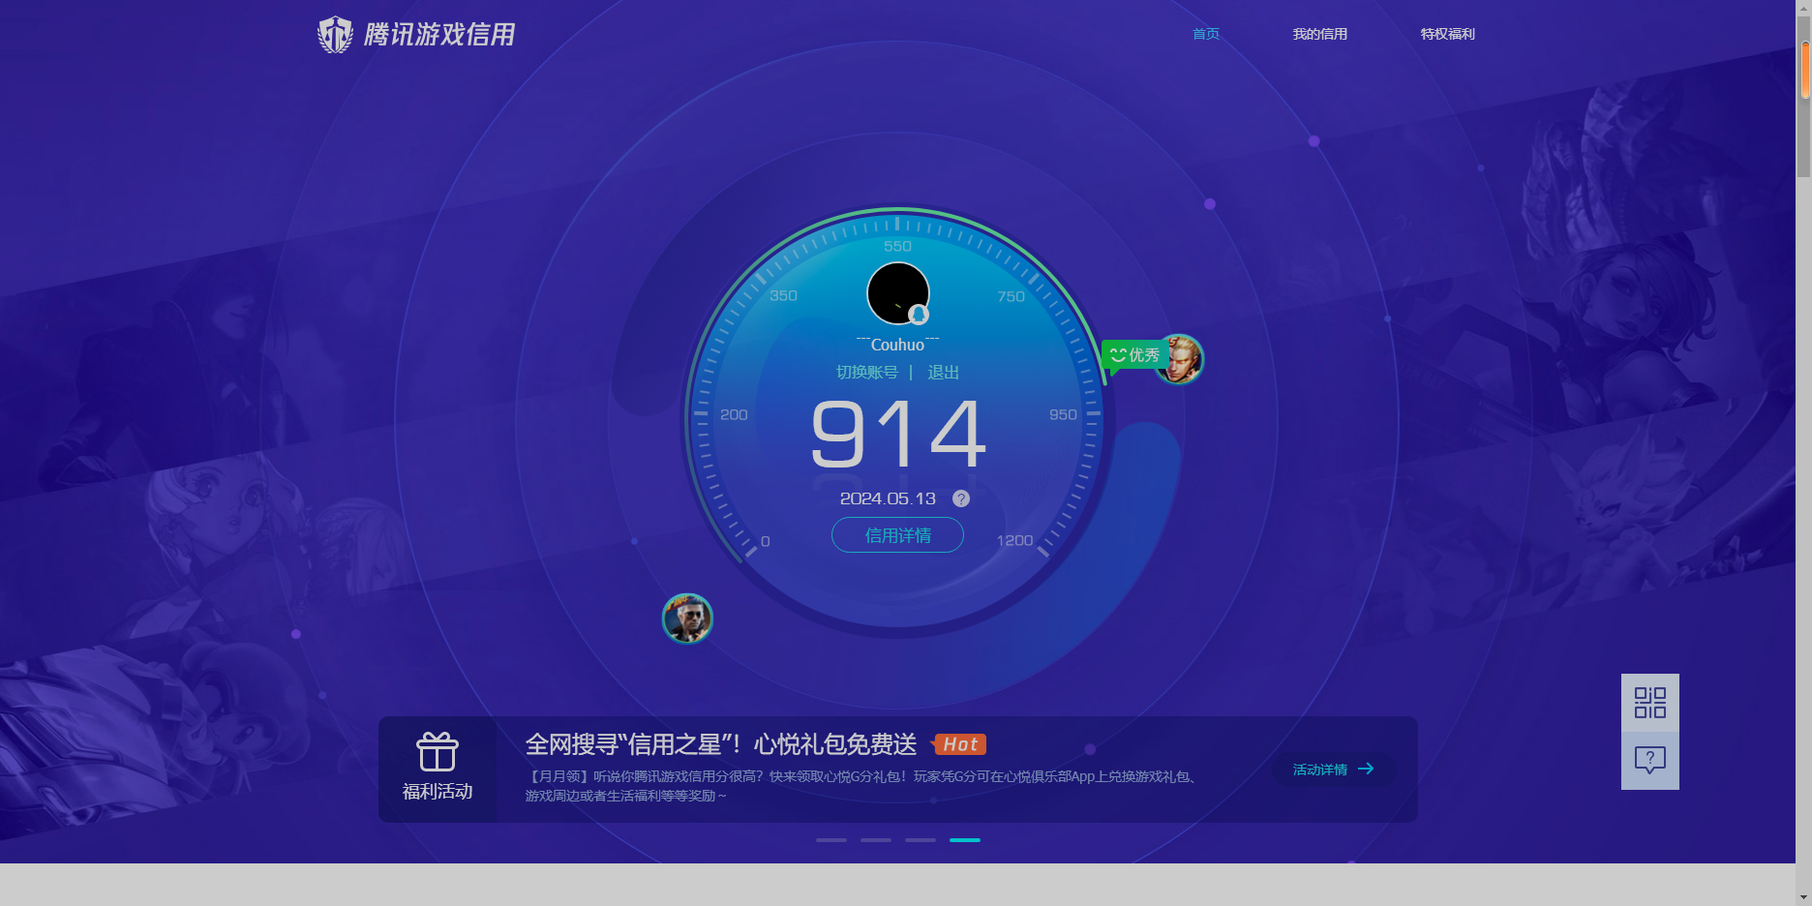Click the 腾讯游戏信用 title text
The height and width of the screenshot is (906, 1812).
439,35
